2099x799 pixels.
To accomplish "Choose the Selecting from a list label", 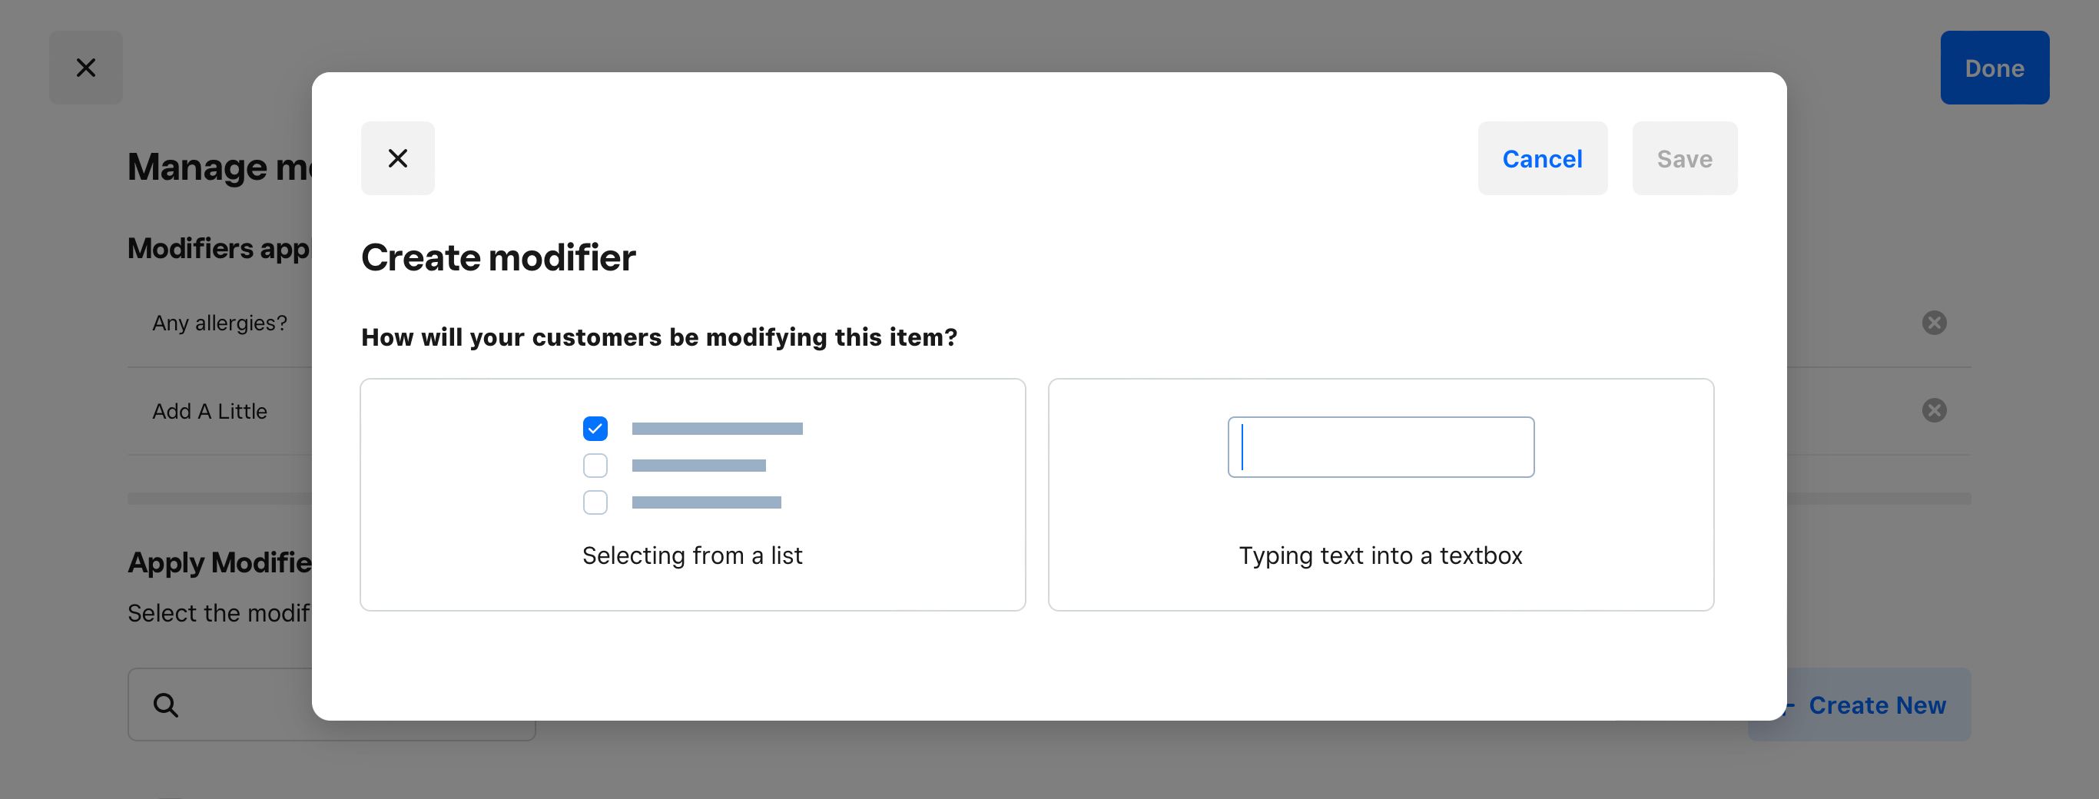I will tap(691, 555).
